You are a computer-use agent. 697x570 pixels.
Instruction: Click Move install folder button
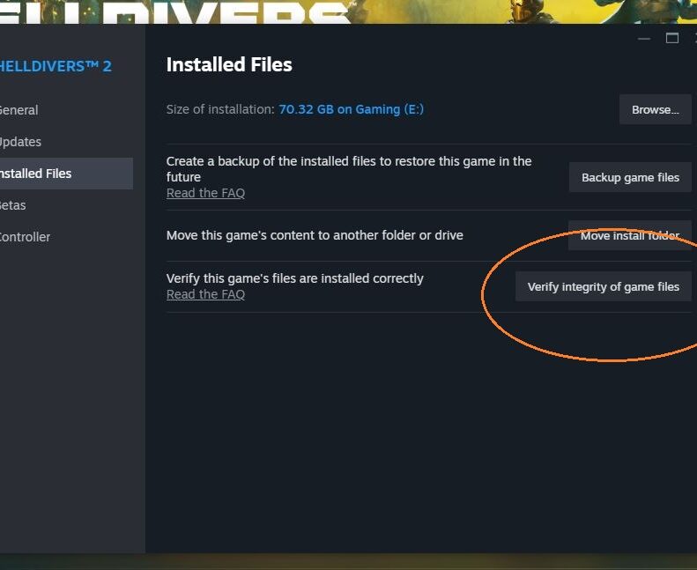coord(630,235)
